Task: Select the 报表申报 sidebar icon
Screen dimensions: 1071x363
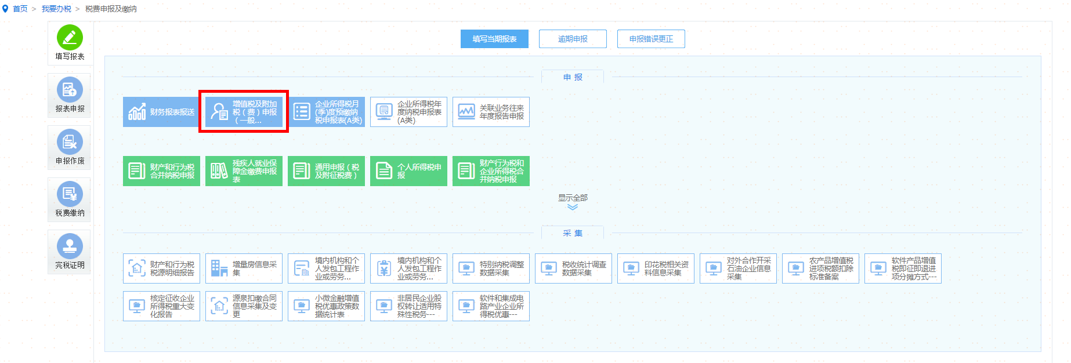Action: 70,95
